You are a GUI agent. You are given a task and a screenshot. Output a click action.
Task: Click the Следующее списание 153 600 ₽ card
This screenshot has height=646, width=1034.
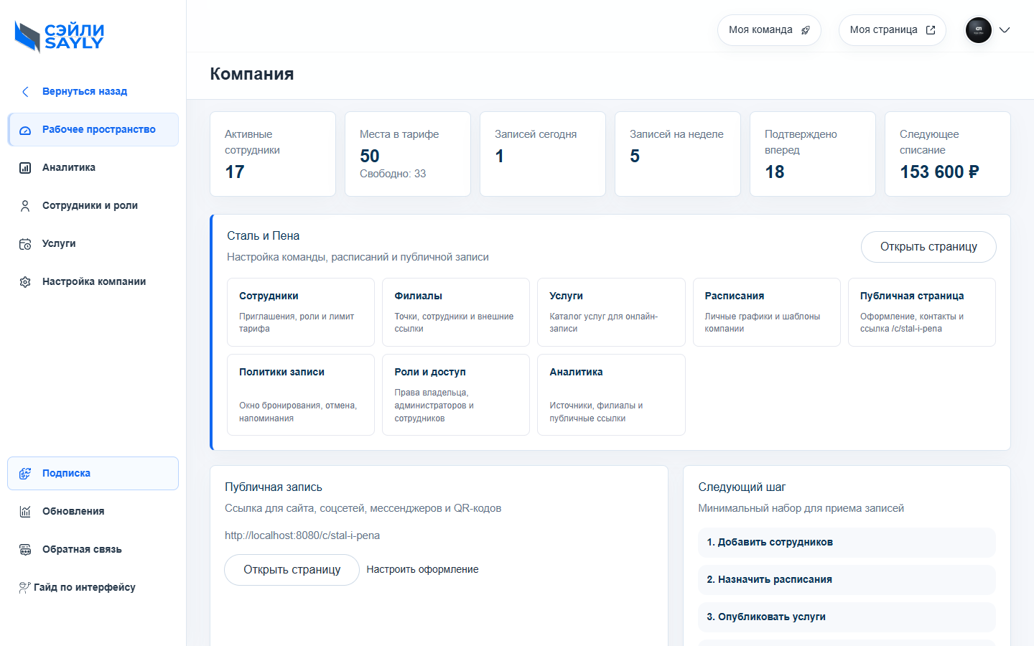948,154
